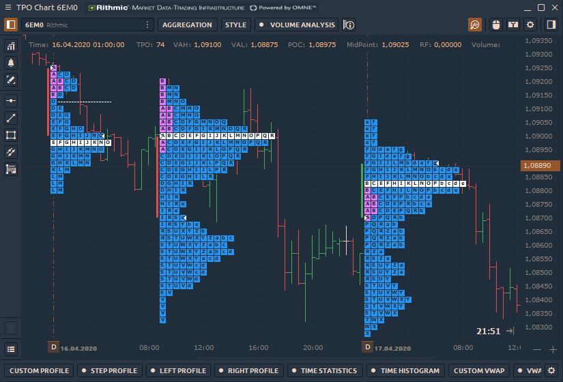The height and width of the screenshot is (382, 563).
Task: Select the rectangle drawing tool
Action: point(11,135)
